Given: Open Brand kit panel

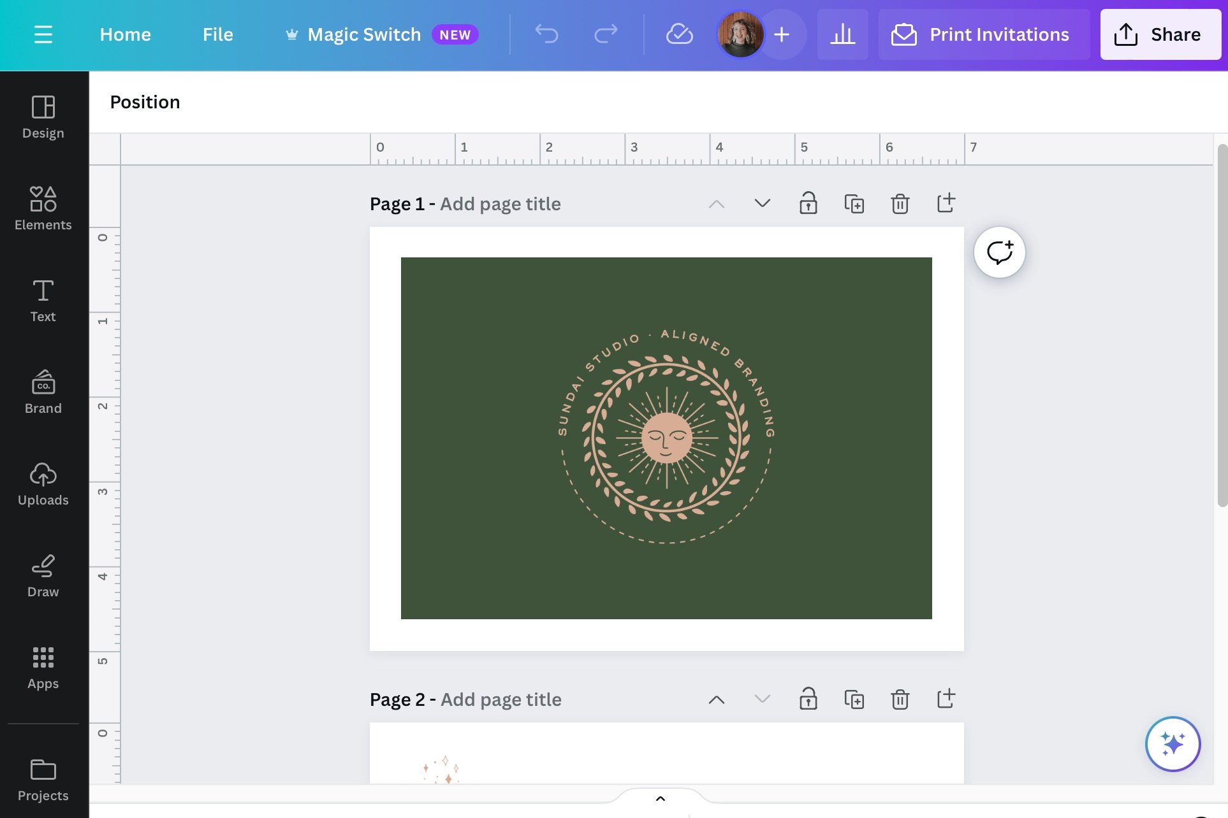Looking at the screenshot, I should pos(43,392).
